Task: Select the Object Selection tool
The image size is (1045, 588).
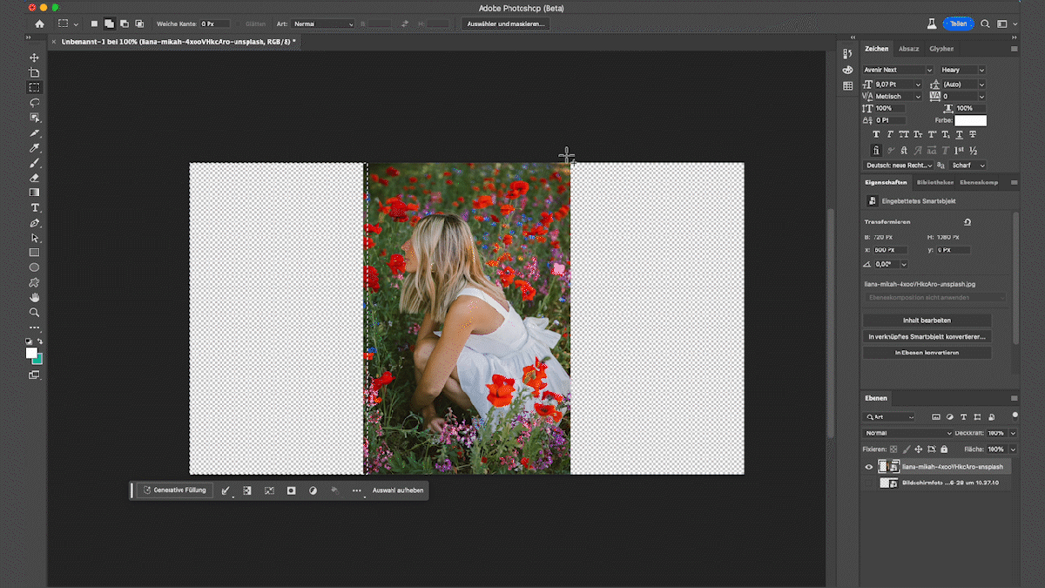Action: click(x=35, y=118)
